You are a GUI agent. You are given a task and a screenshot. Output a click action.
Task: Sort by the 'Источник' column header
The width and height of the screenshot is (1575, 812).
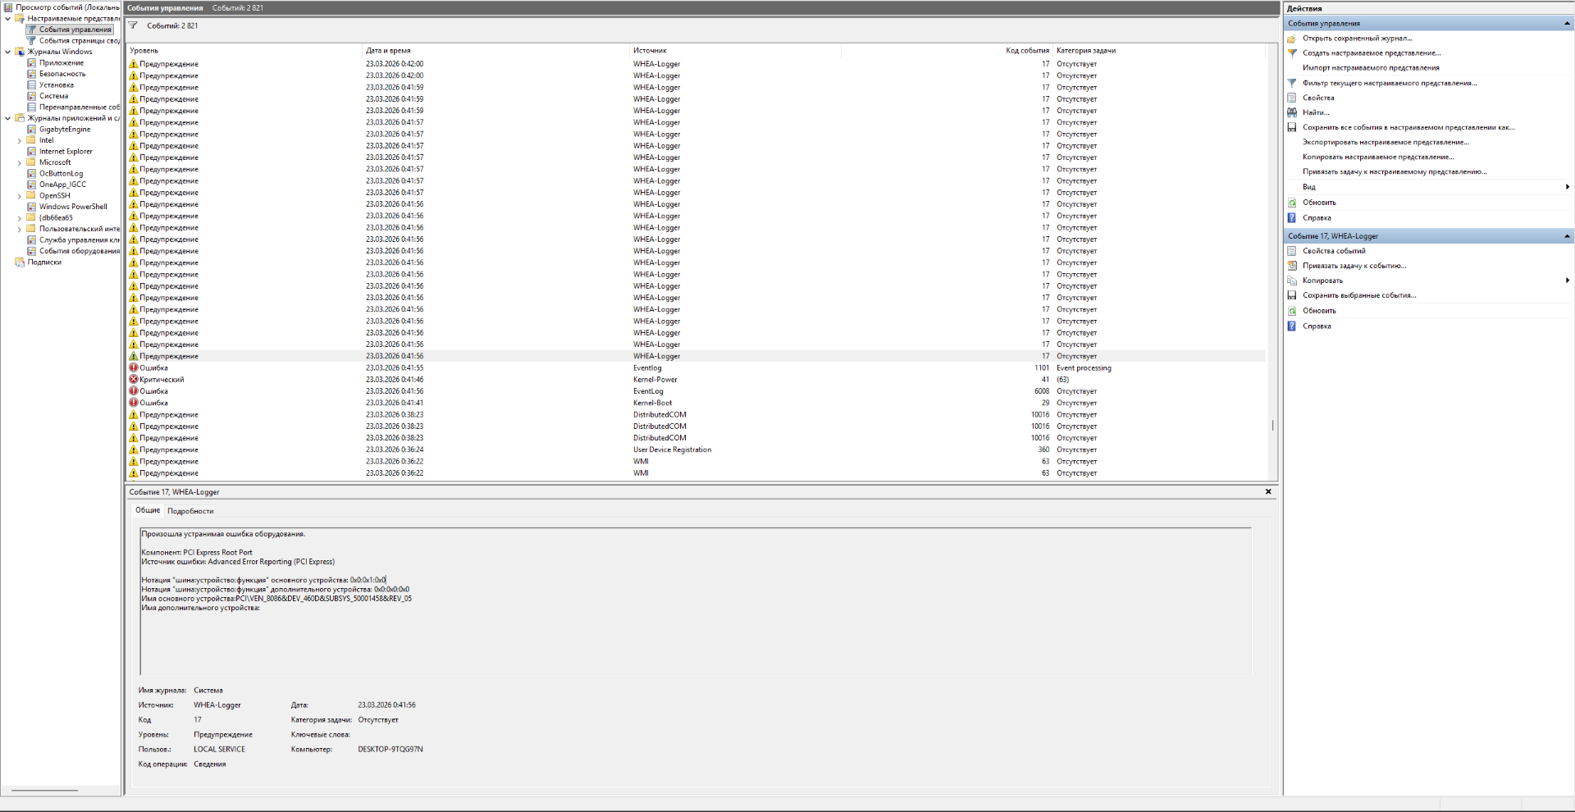650,51
